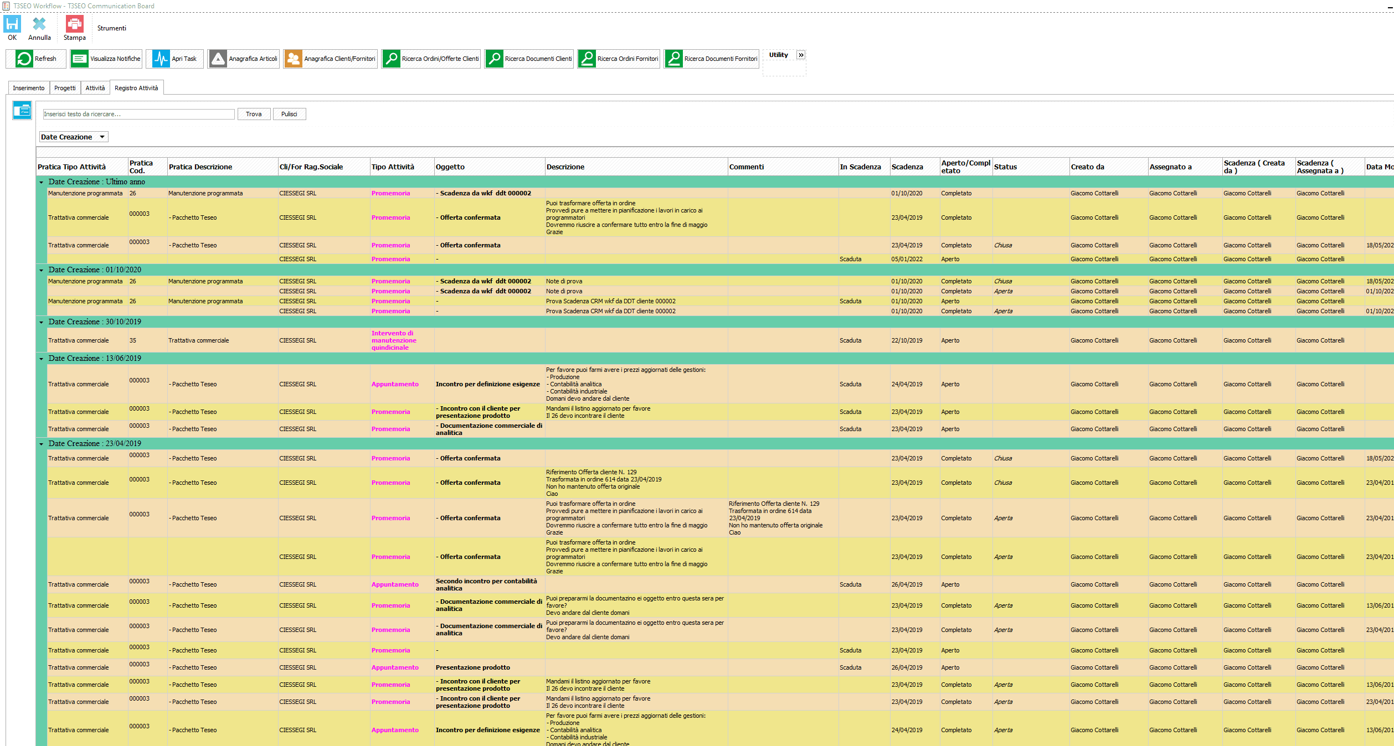Collapse the Date Creazione 01/10/2020 group

point(41,270)
